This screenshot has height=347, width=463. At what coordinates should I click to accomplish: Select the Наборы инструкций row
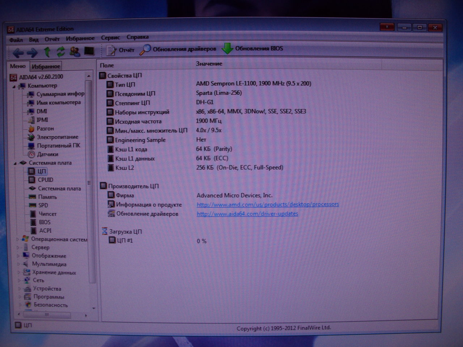206,112
